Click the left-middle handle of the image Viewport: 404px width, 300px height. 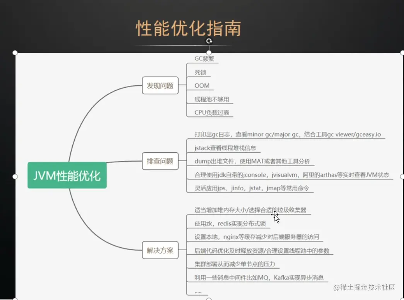click(x=15, y=177)
